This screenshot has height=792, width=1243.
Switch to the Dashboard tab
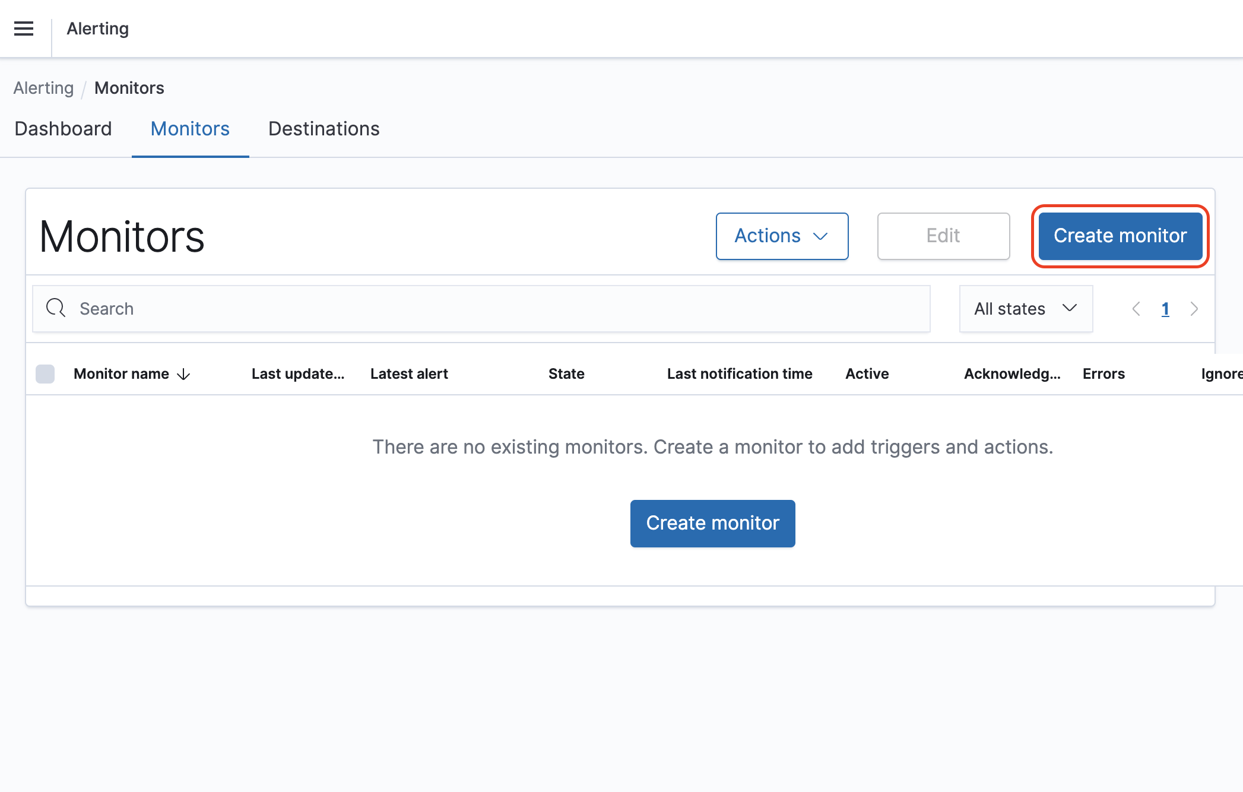63,129
